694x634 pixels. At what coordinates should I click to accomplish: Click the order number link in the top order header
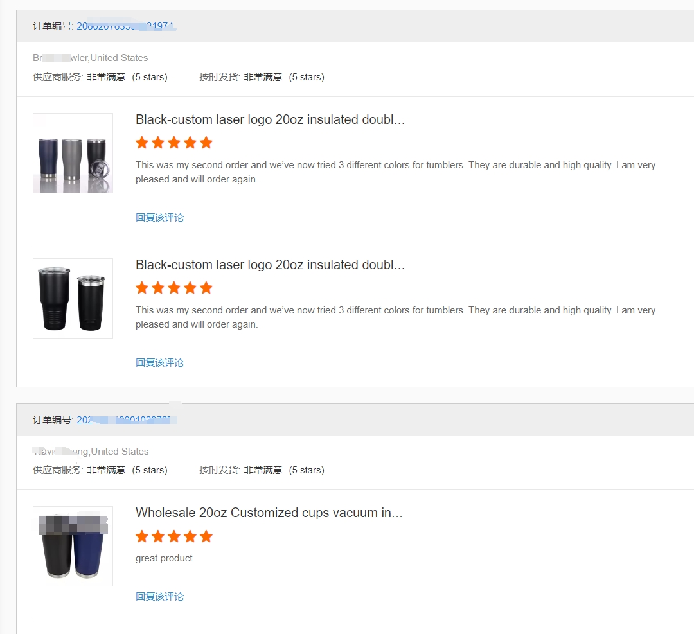[126, 26]
